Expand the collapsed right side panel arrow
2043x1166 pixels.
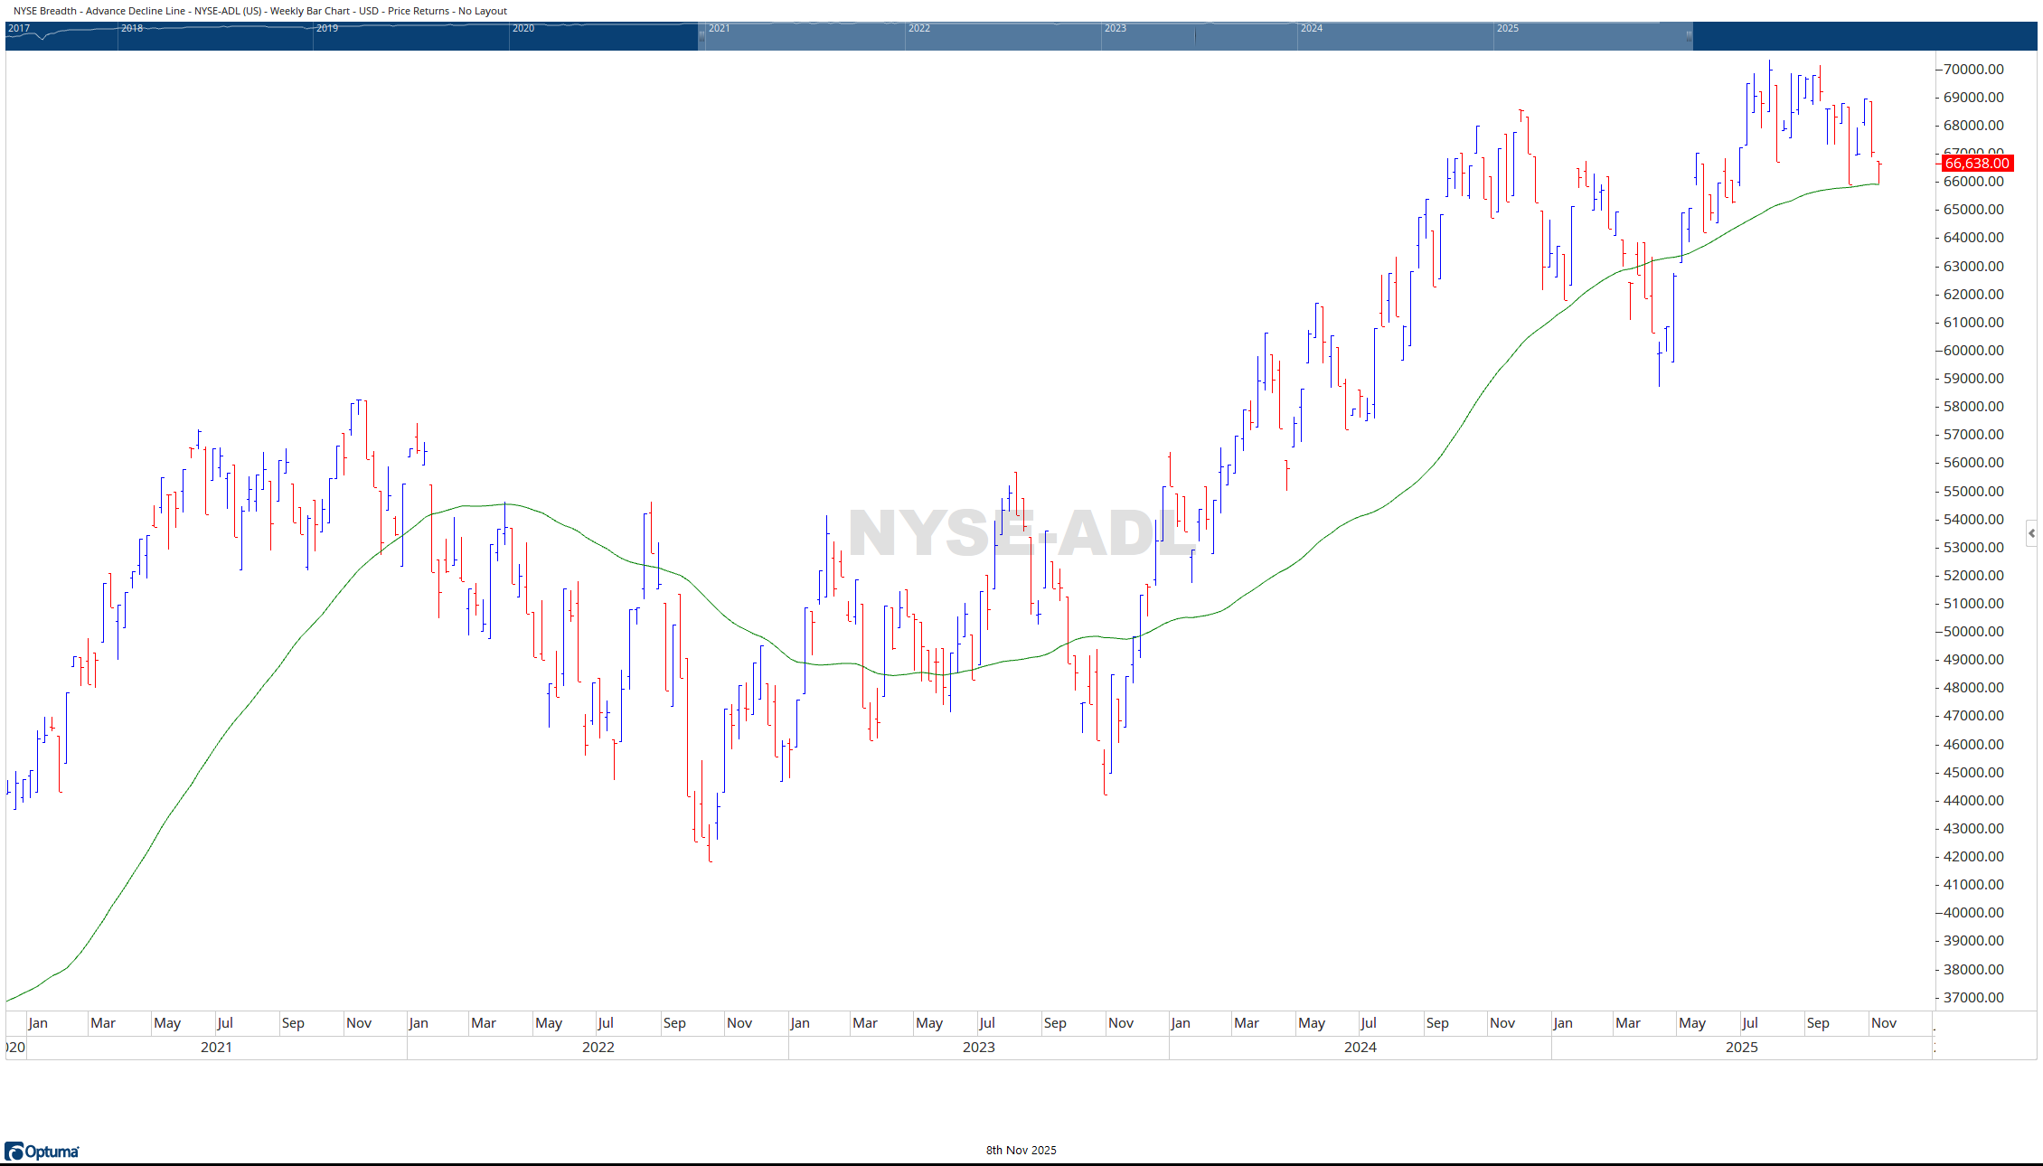(2031, 533)
